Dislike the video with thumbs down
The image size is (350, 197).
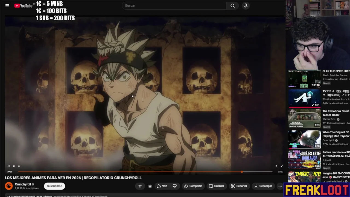coord(174,186)
